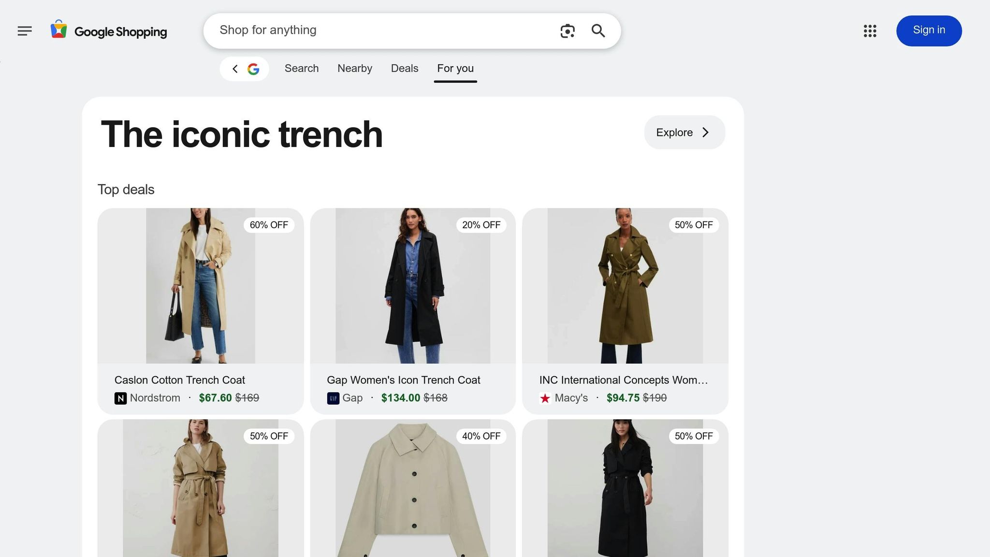
Task: Click the Sign in button
Action: tap(929, 30)
